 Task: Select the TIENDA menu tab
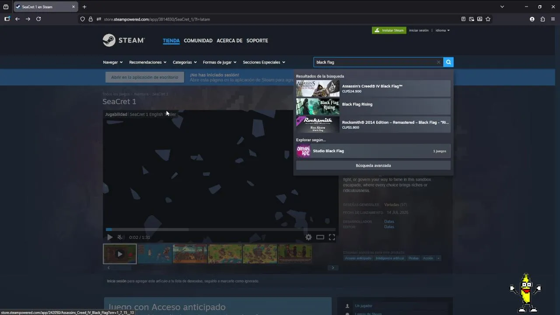coord(171,40)
